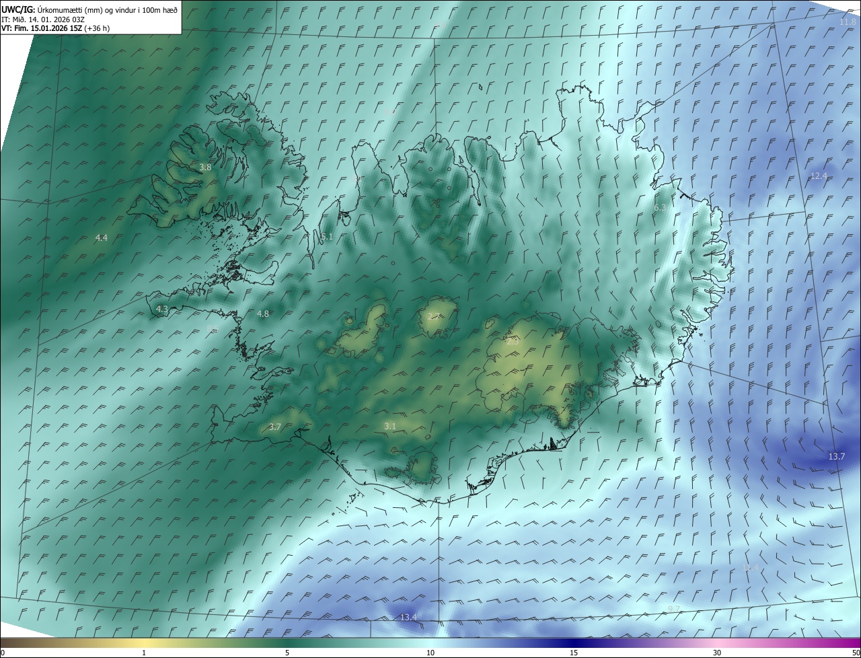This screenshot has height=658, width=861.
Task: Click the 4.3 value on Snæfellsnes peninsula
Action: click(x=161, y=309)
